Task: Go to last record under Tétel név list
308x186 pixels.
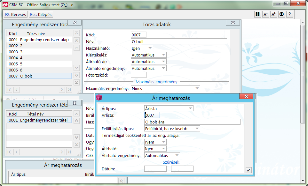Action: coord(69,152)
